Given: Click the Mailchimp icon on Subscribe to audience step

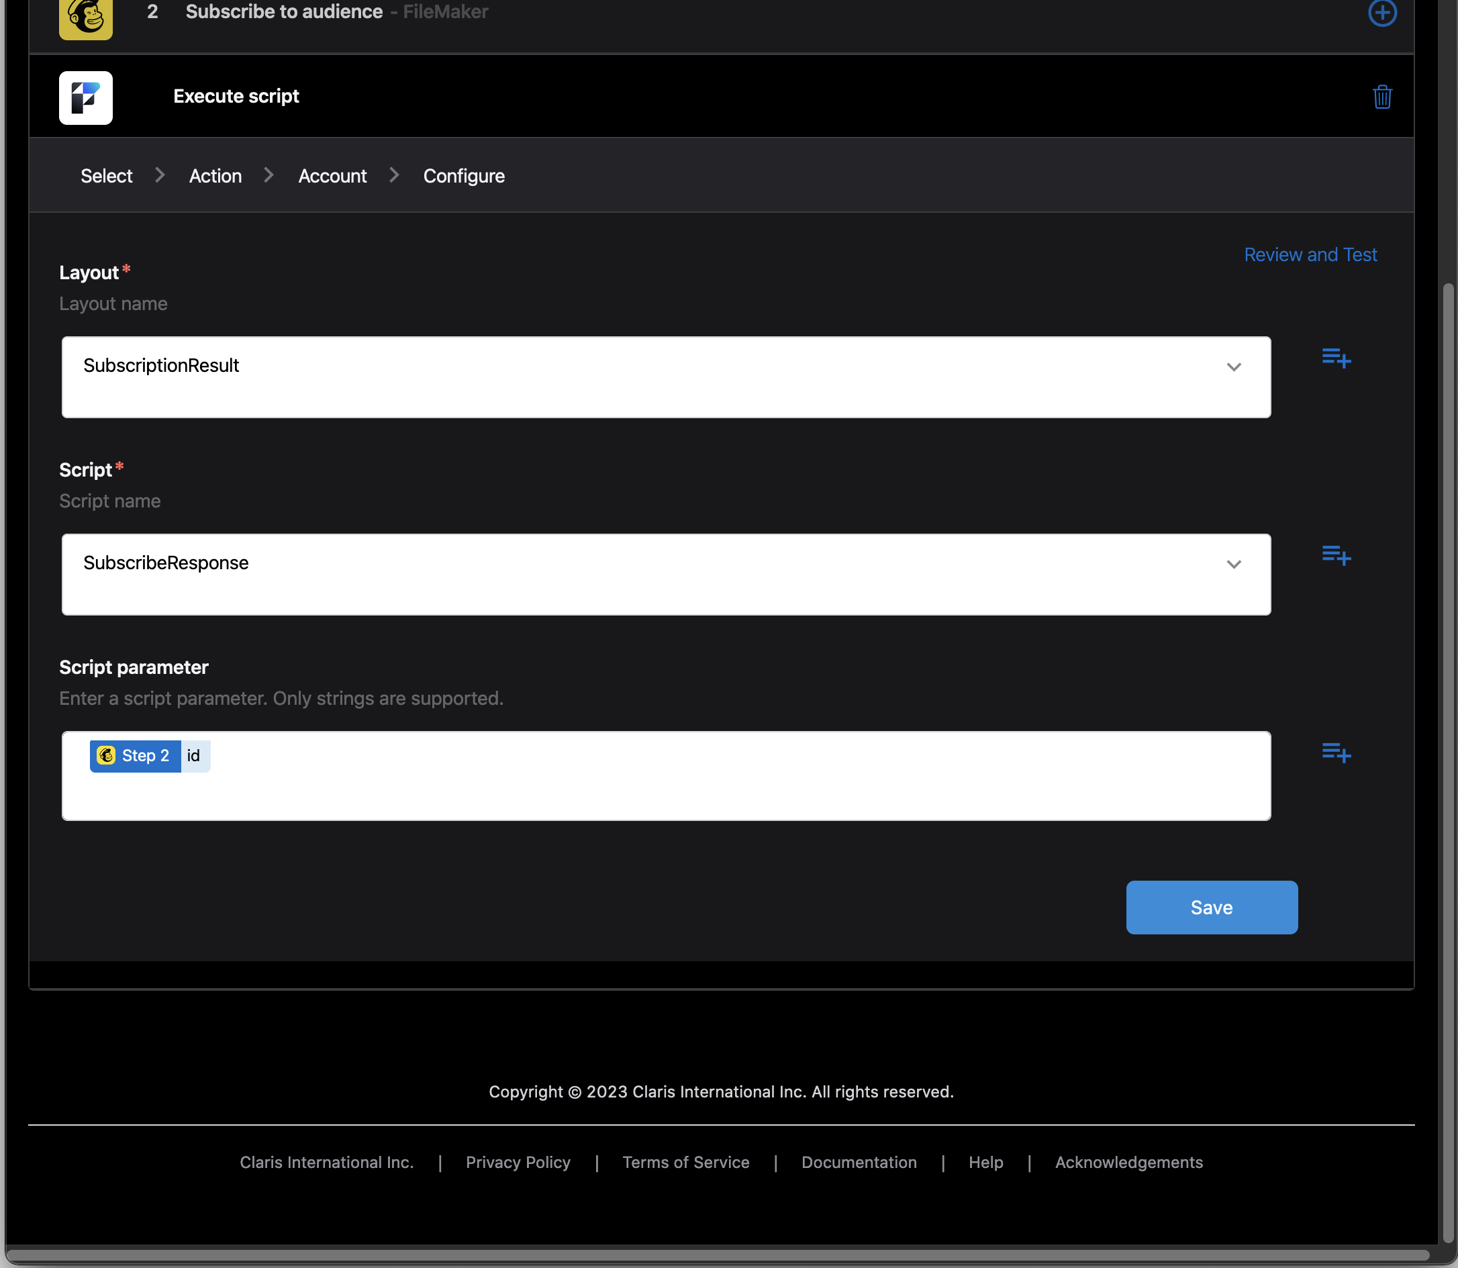Looking at the screenshot, I should point(85,15).
